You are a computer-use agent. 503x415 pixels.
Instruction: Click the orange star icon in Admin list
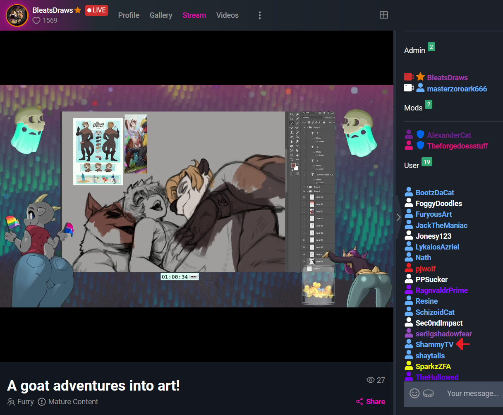[420, 77]
